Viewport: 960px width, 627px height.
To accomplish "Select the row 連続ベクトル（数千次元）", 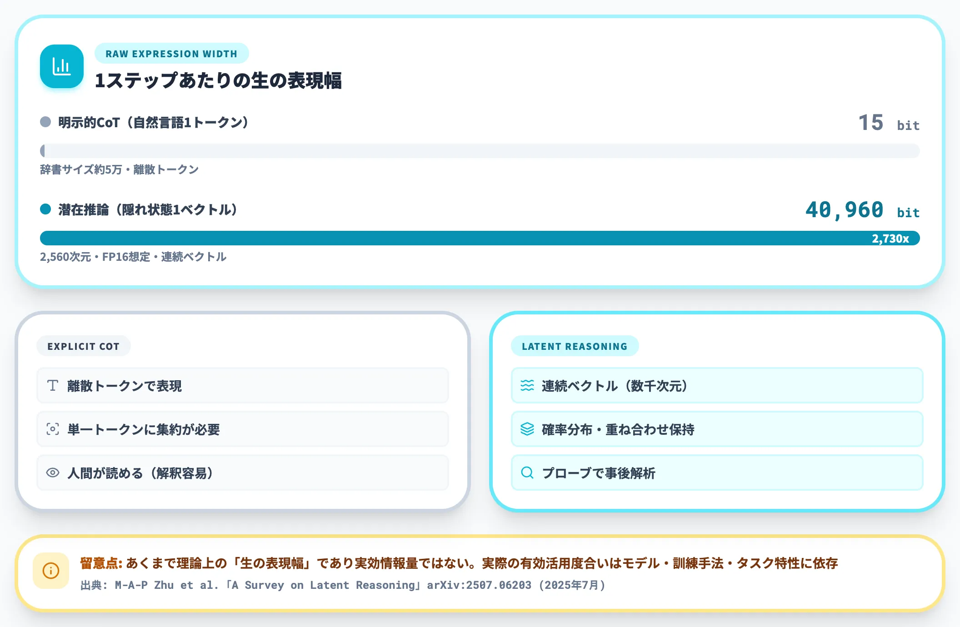I will (717, 386).
